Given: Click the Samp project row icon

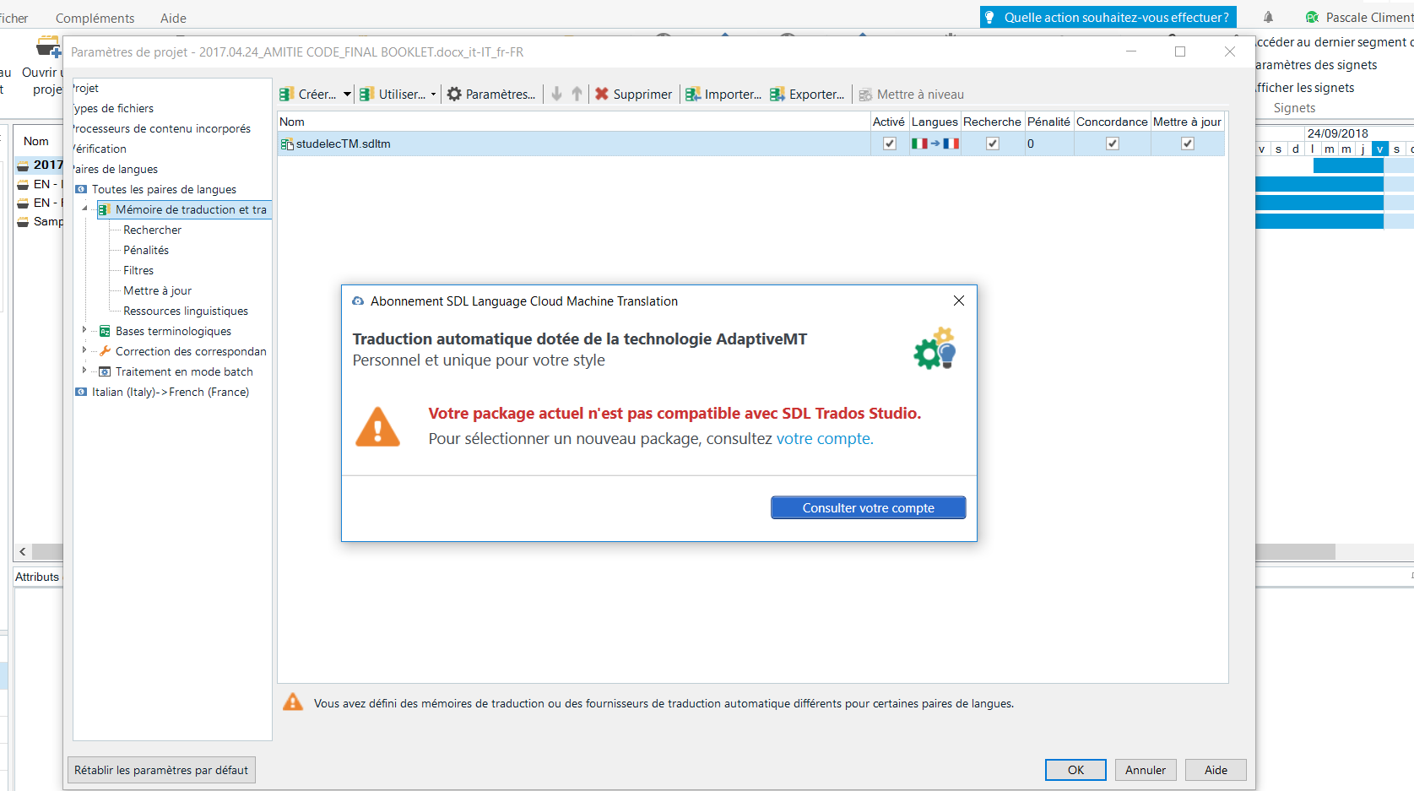Looking at the screenshot, I should coord(23,222).
